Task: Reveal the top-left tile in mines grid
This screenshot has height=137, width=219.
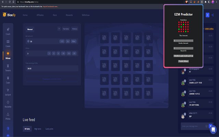Action: coord(104,38)
